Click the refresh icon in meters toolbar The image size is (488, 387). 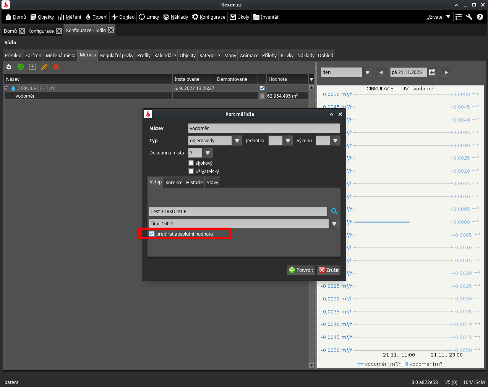pos(9,67)
